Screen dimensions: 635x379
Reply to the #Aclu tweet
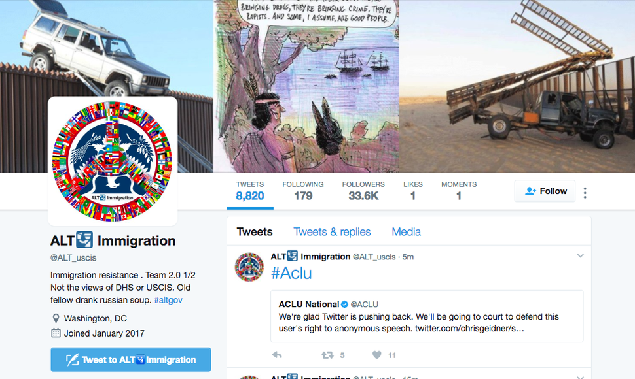pos(277,355)
